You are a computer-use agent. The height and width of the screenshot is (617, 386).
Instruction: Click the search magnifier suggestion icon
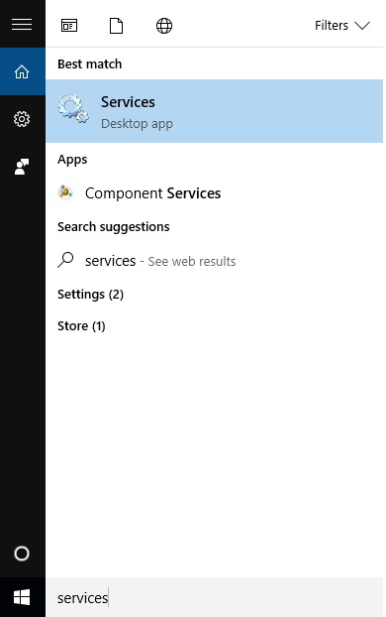point(65,260)
